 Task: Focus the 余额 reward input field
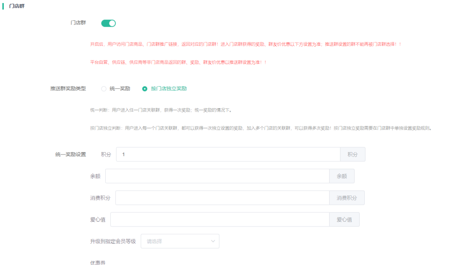(x=217, y=176)
